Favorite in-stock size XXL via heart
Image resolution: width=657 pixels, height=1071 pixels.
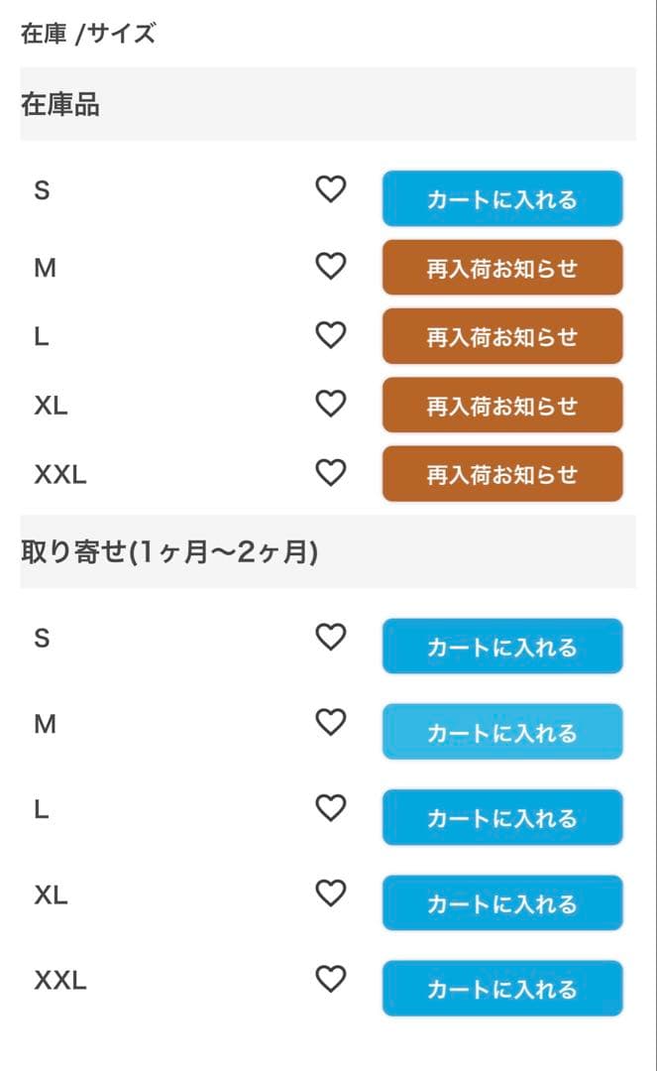[330, 474]
